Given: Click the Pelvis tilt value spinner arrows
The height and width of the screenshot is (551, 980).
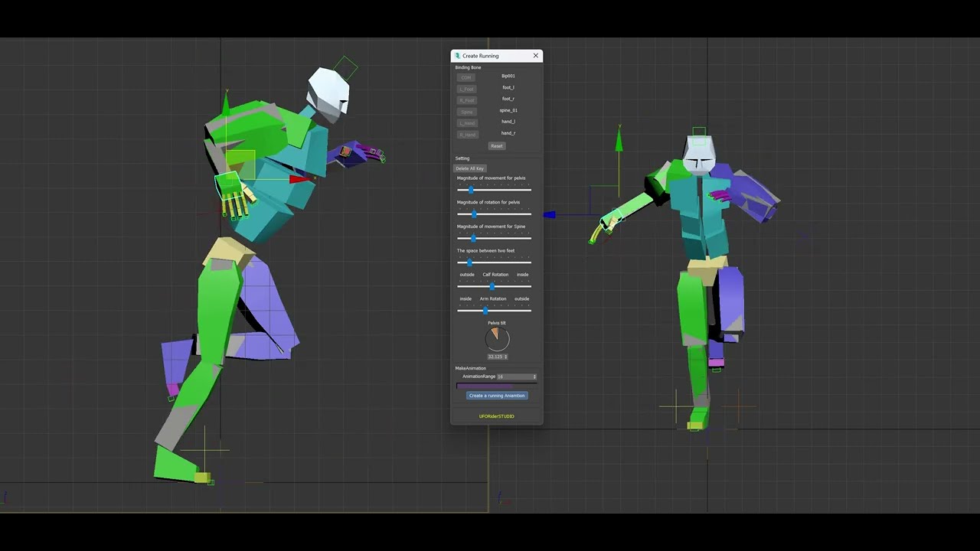Looking at the screenshot, I should [x=506, y=357].
